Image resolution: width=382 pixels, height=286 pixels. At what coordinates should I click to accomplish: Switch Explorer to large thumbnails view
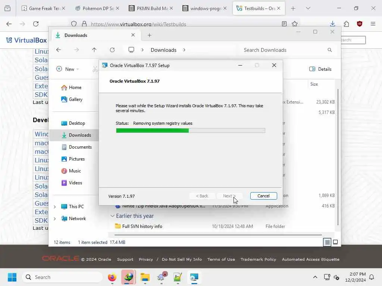(x=335, y=242)
